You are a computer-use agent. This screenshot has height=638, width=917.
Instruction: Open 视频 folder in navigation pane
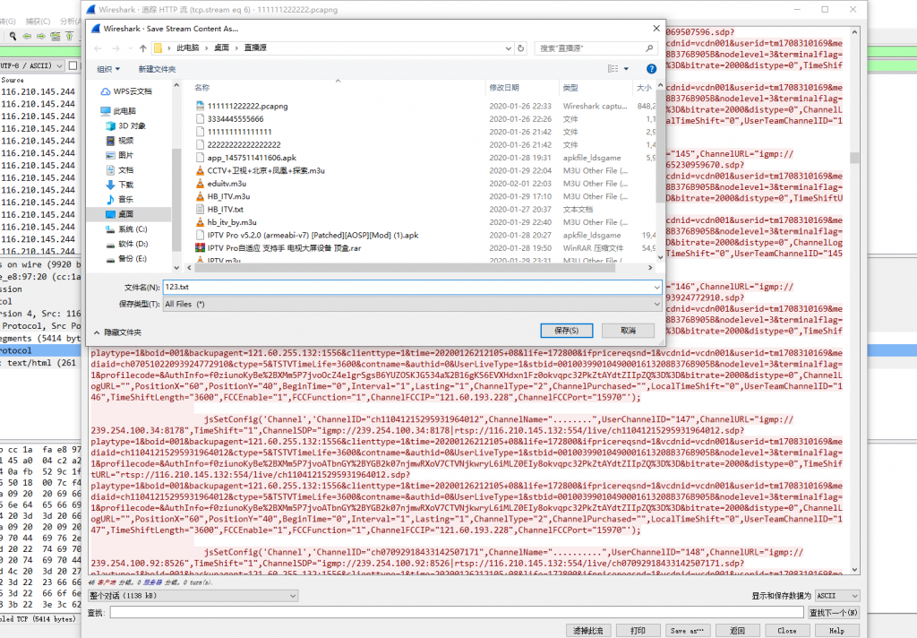(120, 141)
